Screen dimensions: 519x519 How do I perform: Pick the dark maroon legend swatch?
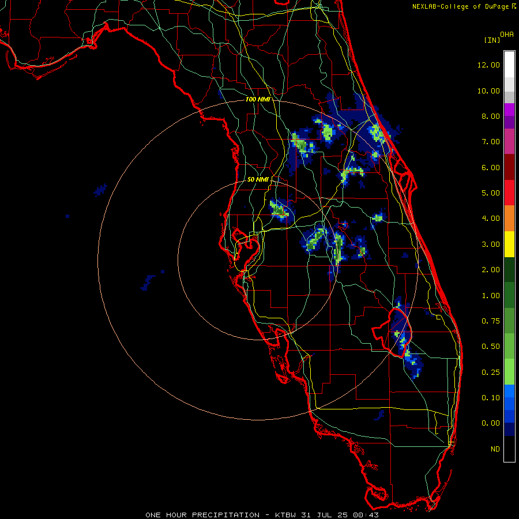tap(509, 167)
